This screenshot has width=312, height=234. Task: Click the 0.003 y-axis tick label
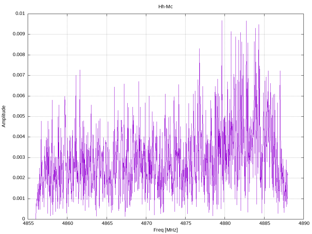19,158
